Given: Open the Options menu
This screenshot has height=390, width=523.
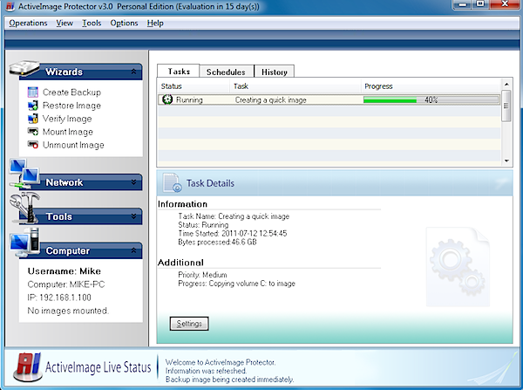Looking at the screenshot, I should (x=124, y=23).
